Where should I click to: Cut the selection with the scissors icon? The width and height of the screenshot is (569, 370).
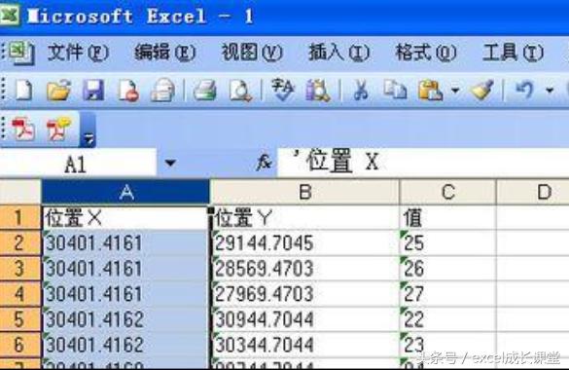point(360,90)
